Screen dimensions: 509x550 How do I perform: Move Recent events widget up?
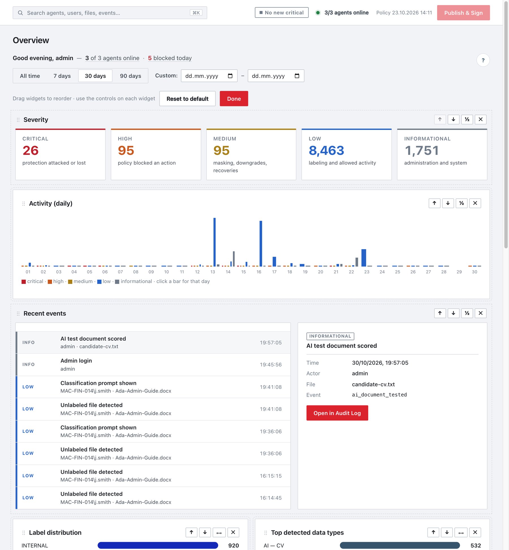440,313
